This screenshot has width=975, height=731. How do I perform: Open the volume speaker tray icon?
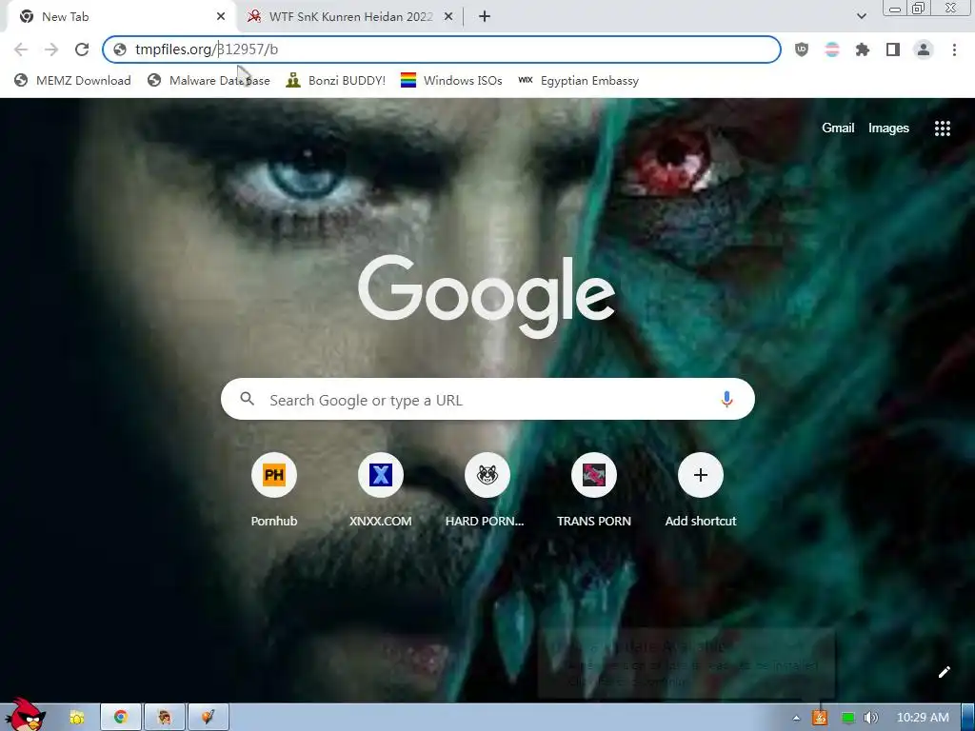tap(871, 718)
